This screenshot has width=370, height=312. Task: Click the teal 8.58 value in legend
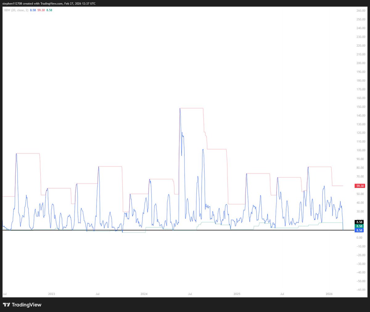click(x=49, y=10)
